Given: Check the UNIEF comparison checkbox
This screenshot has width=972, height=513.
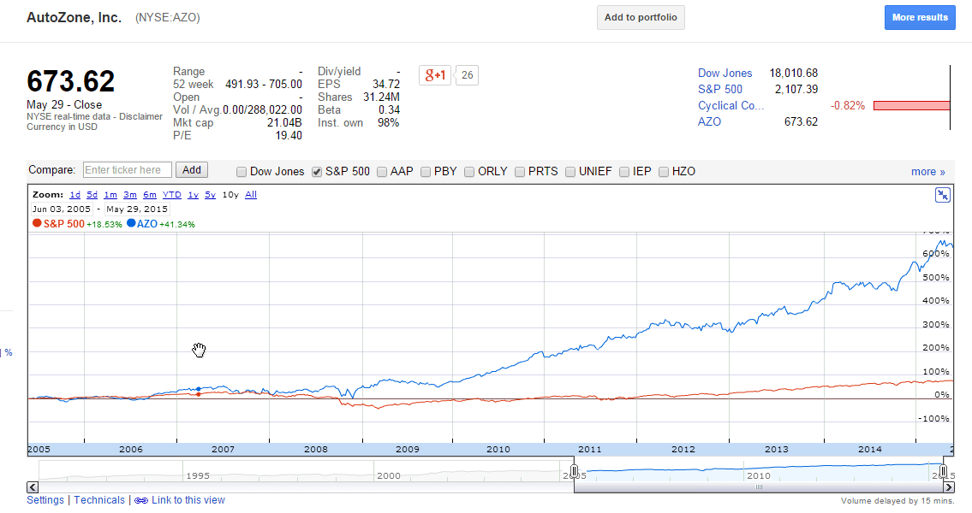Looking at the screenshot, I should pos(570,172).
